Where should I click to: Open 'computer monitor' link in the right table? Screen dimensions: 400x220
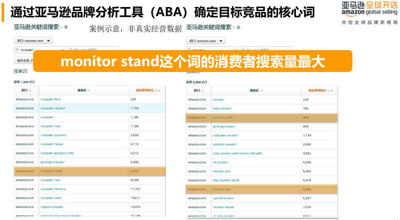pyautogui.click(x=225, y=136)
